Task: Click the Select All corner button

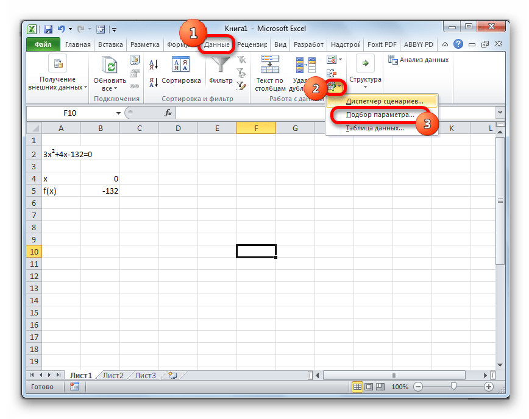Action: (x=34, y=128)
